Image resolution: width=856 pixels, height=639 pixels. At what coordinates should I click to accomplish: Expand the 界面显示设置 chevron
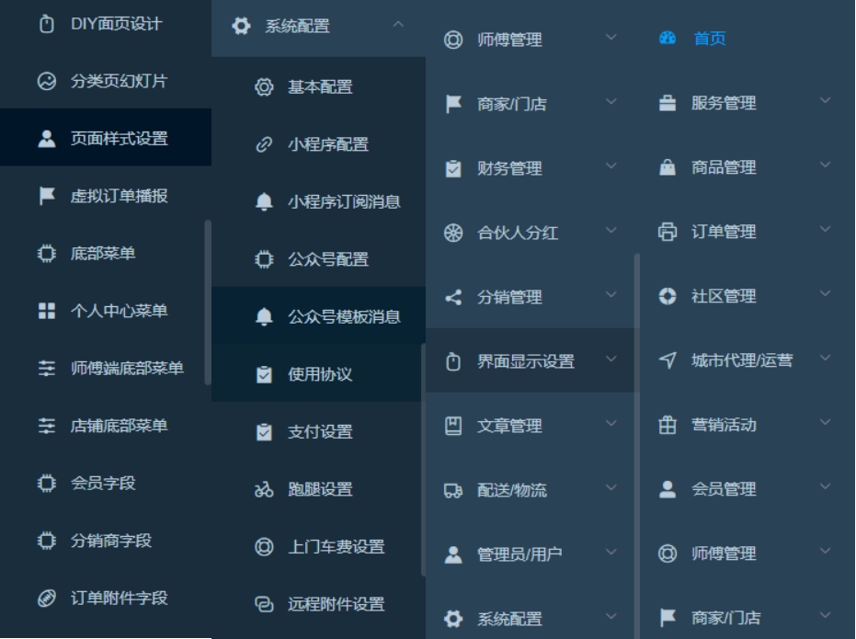611,359
